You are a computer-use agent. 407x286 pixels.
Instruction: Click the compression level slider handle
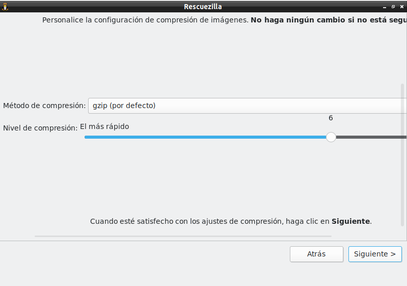[x=331, y=137]
